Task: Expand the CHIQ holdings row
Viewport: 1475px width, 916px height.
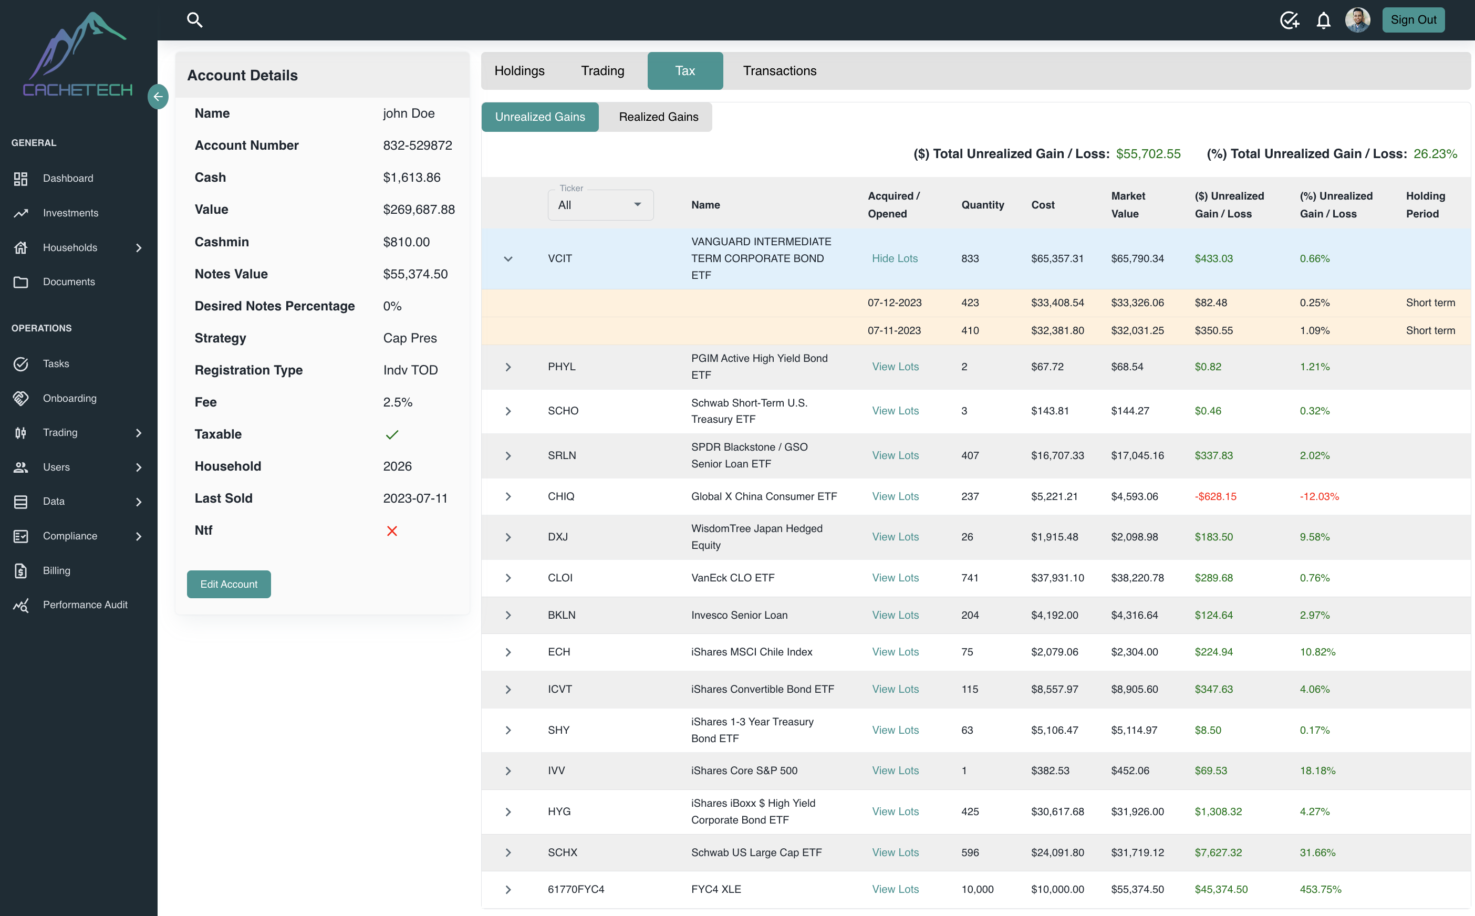Action: click(x=507, y=496)
